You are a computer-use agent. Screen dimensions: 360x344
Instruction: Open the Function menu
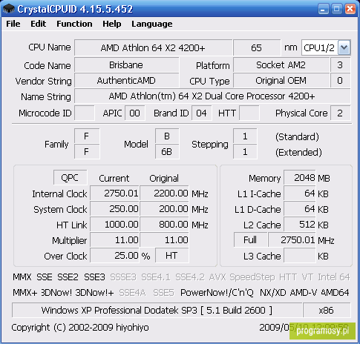[74, 24]
